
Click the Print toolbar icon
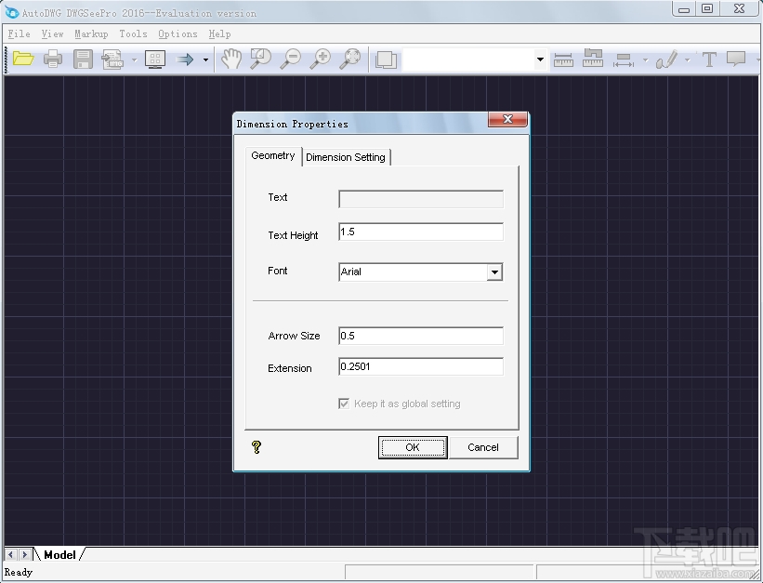53,59
